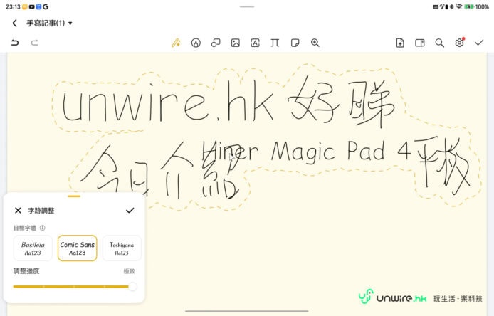This screenshot has width=494, height=316.
Task: Close the 字跡調整 panel
Action: 18,210
